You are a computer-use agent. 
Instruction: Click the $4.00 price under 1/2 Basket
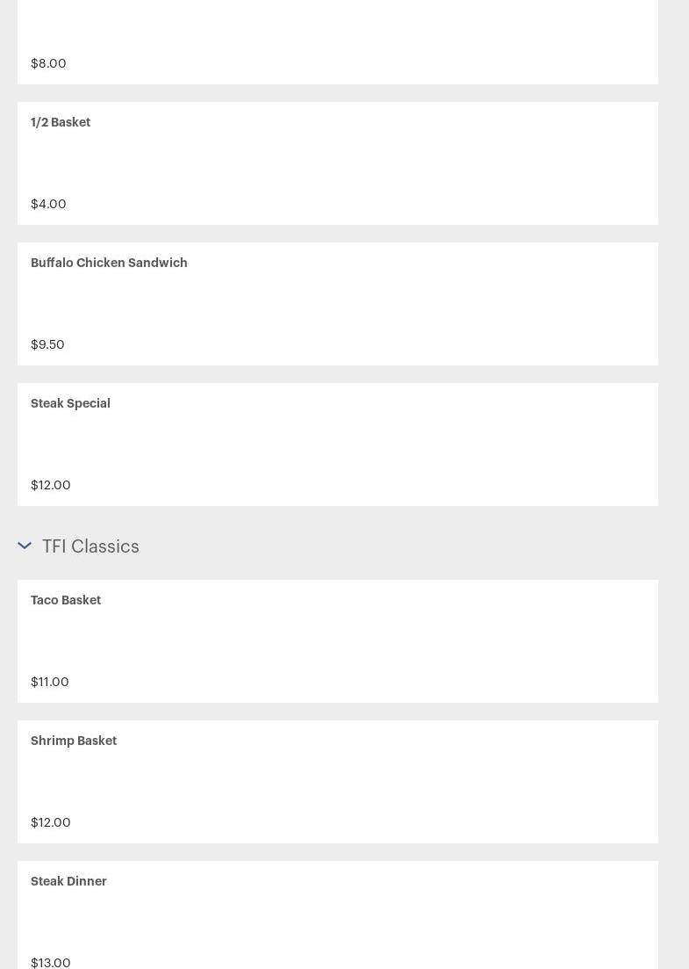[x=48, y=204]
